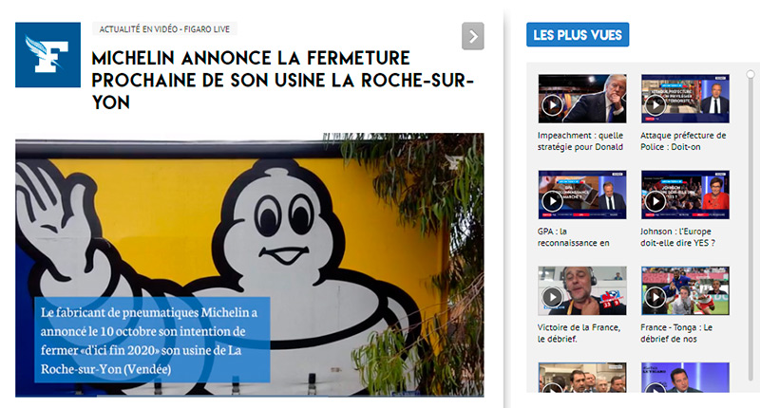Play the Attaque préfecture de Police video
This screenshot has width=760, height=408.
(x=685, y=99)
